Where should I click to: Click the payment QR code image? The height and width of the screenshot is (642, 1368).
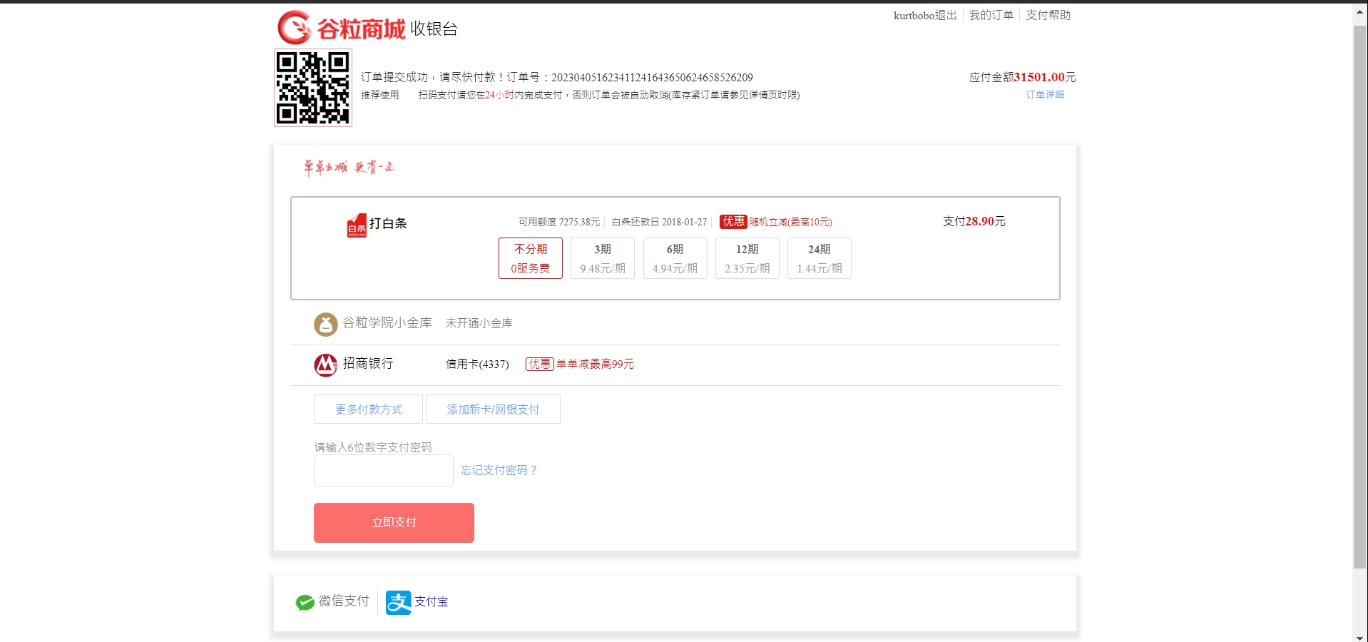(313, 88)
